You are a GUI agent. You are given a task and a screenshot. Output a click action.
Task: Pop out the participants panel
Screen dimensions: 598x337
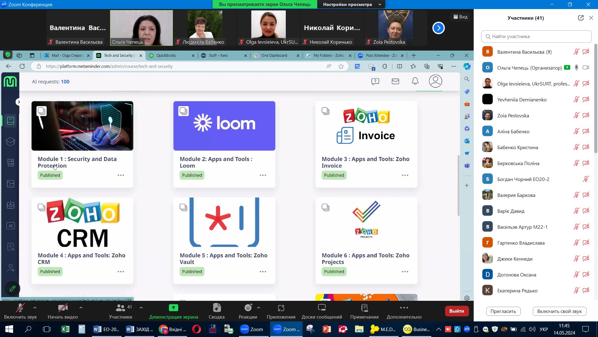[581, 18]
